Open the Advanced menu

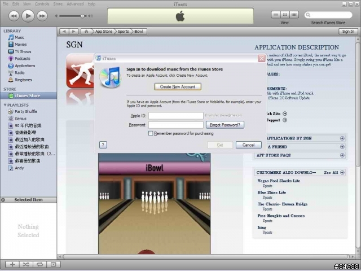coord(75,4)
